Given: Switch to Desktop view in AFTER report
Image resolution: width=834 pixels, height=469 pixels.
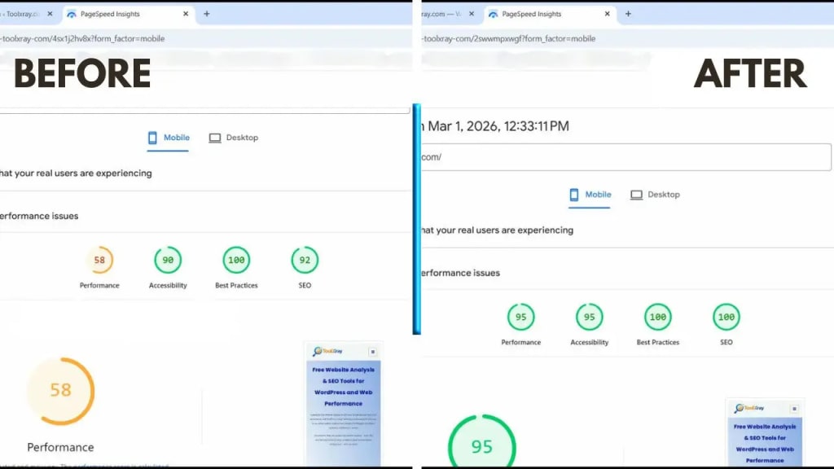Looking at the screenshot, I should pyautogui.click(x=655, y=195).
